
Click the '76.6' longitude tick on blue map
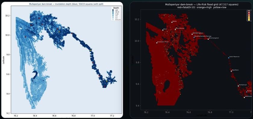click(x=55, y=116)
